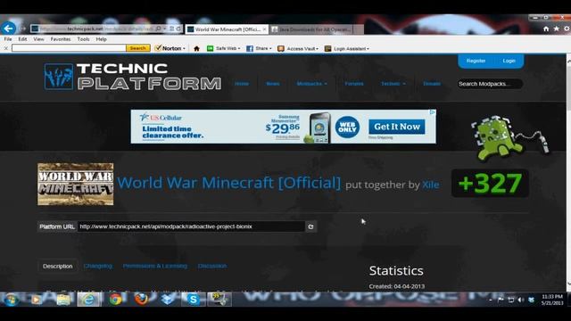Click the volume speaker tray icon

pyautogui.click(x=521, y=300)
